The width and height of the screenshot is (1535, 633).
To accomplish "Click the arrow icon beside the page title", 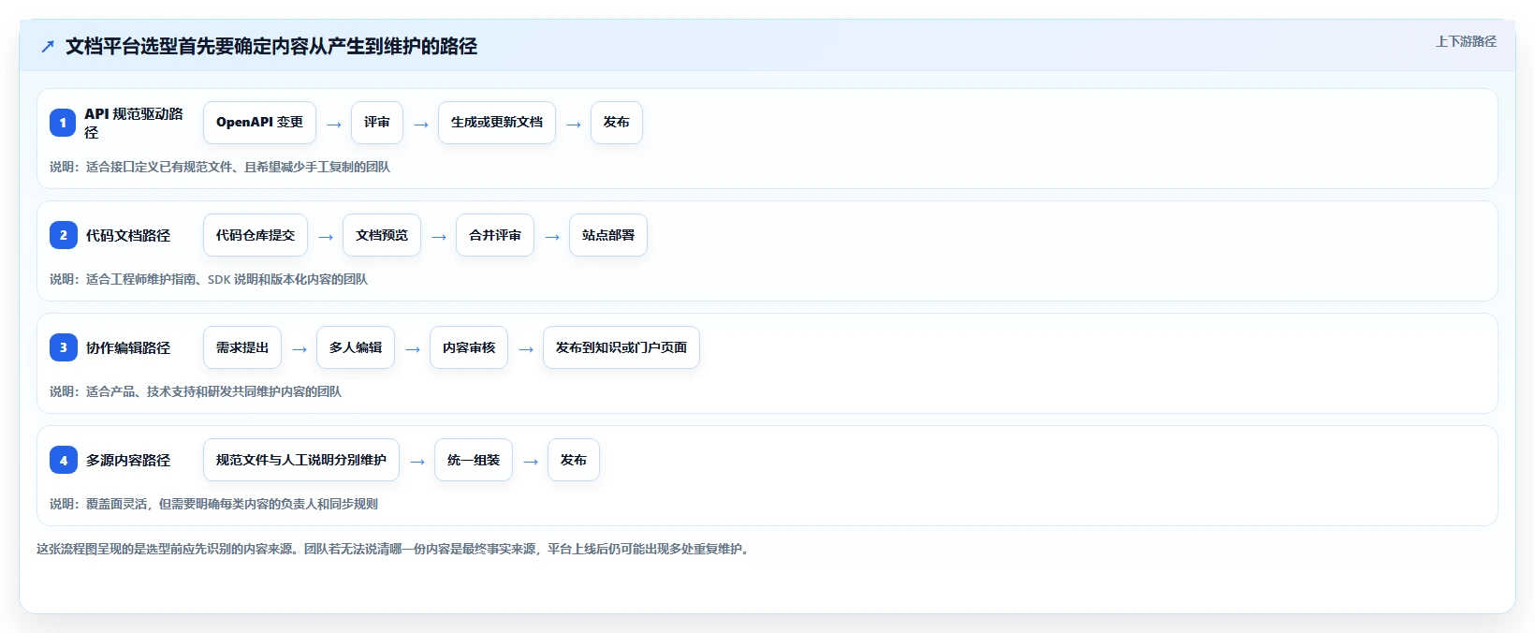I will pyautogui.click(x=48, y=46).
